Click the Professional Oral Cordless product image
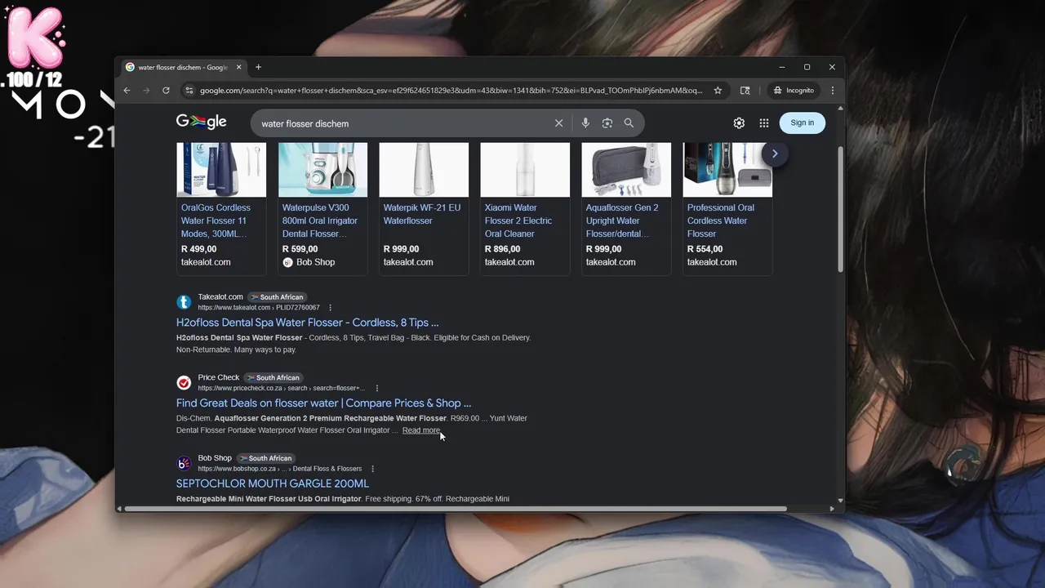The height and width of the screenshot is (588, 1045). pos(727,170)
